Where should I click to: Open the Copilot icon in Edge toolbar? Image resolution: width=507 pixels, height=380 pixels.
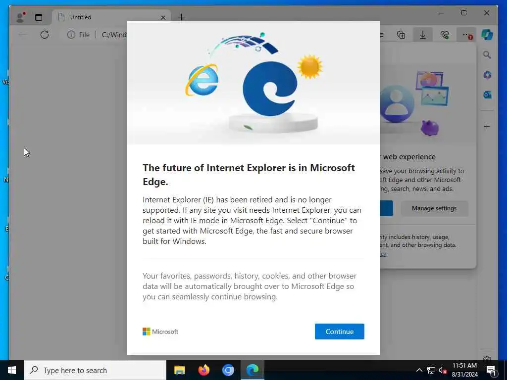[x=487, y=34]
